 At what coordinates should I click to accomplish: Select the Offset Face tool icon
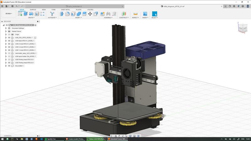point(84,14)
